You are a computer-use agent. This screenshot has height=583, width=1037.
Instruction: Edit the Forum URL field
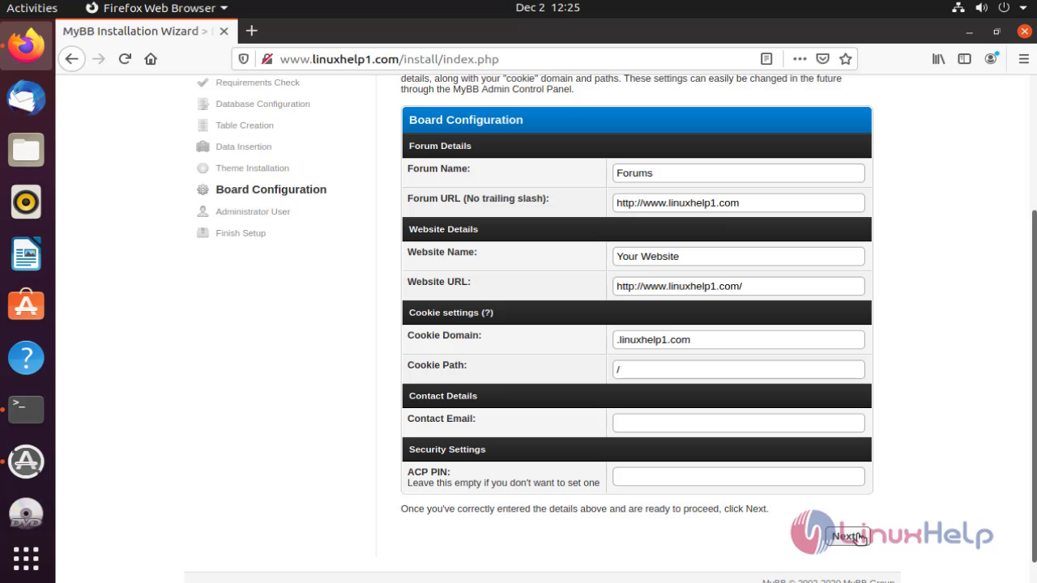pos(738,203)
